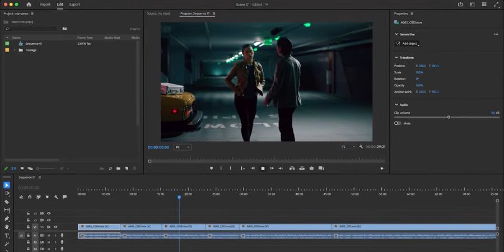Image resolution: width=504 pixels, height=252 pixels.
Task: Open Program monitor settings wrench
Action: (x=361, y=147)
